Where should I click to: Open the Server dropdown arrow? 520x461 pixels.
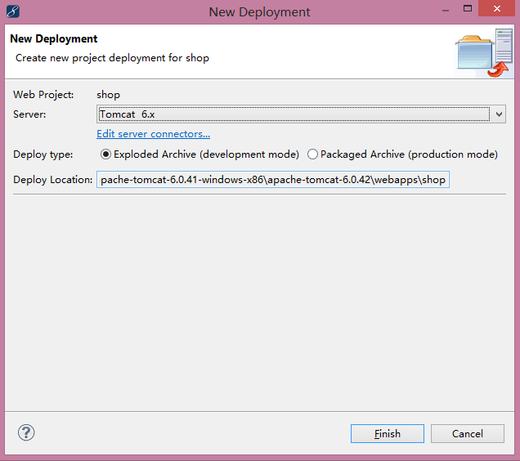tap(499, 114)
